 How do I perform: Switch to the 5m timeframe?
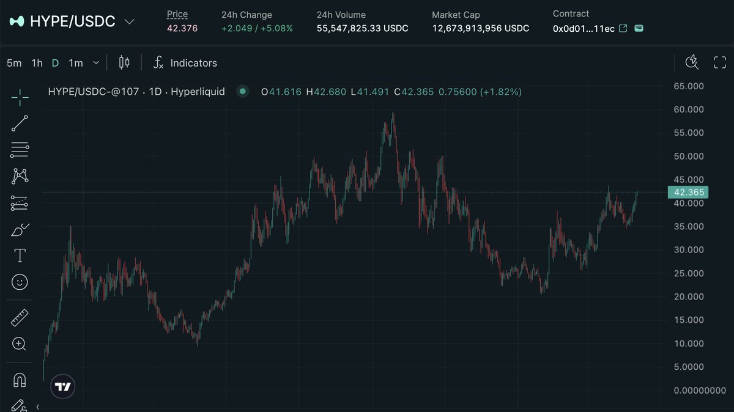point(14,63)
